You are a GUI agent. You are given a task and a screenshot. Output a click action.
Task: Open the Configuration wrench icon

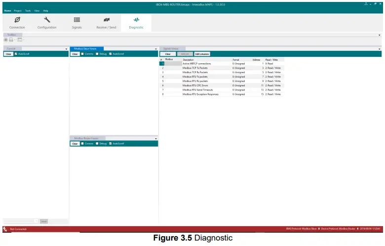coord(47,20)
